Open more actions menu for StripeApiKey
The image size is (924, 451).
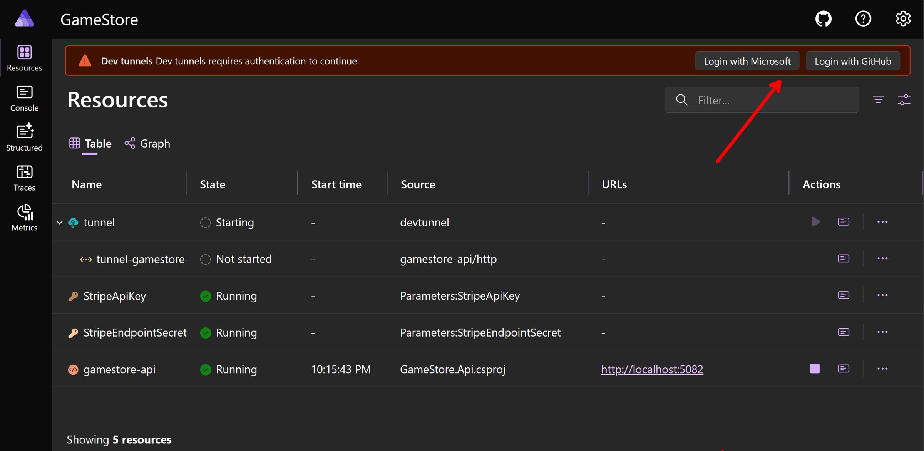click(882, 295)
